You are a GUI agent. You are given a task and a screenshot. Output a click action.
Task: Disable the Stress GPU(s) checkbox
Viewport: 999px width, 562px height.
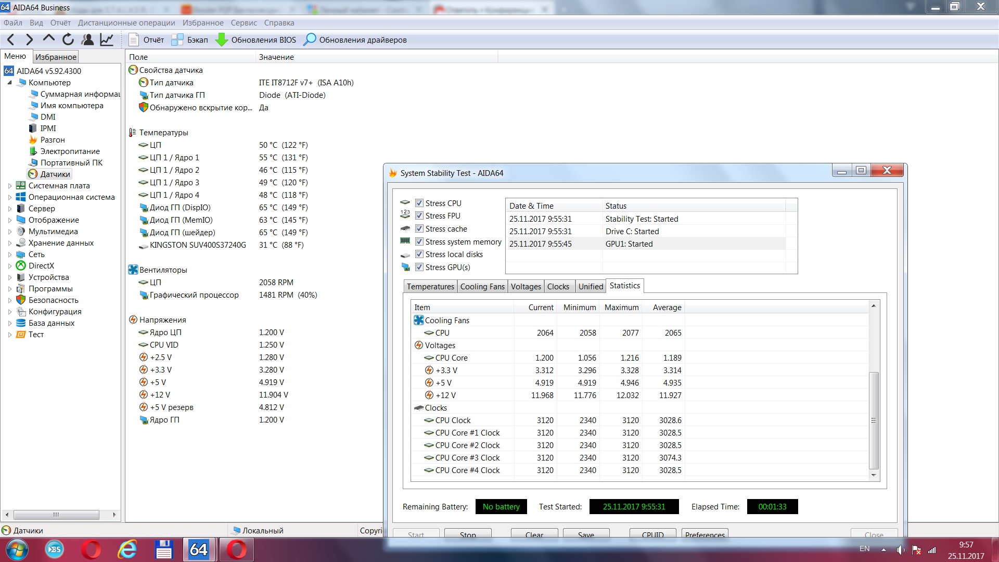tap(419, 267)
